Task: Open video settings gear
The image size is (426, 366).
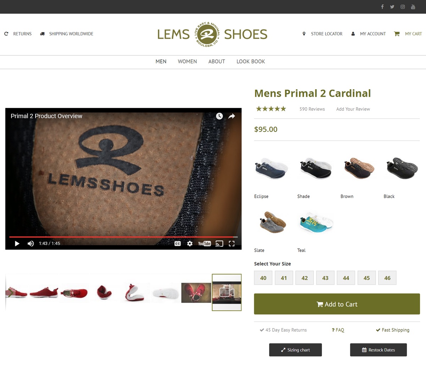Action: click(190, 243)
